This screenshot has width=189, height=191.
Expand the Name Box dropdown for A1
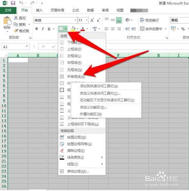click(x=27, y=46)
